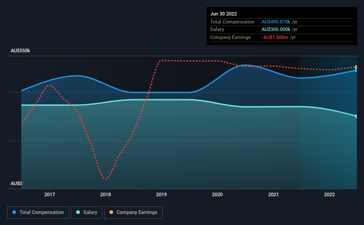Select the Total Compensation endpoint marker at 2022
Screen dimensions: 364x225
pyautogui.click(x=356, y=70)
